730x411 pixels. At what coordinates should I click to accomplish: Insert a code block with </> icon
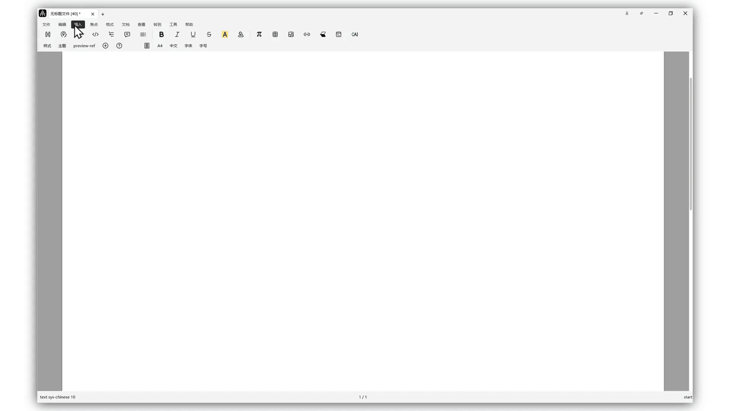click(x=95, y=34)
